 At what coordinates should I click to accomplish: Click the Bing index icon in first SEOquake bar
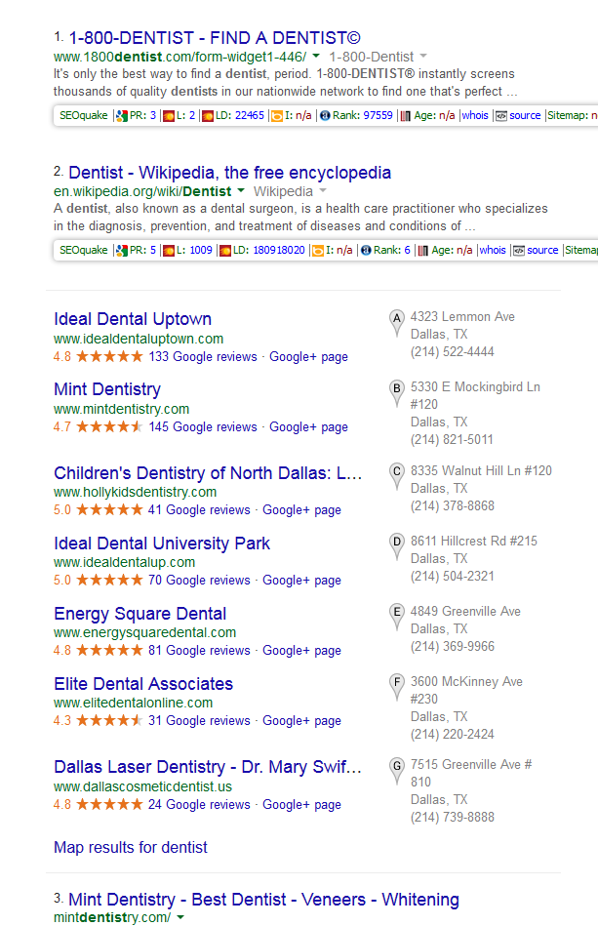[277, 115]
